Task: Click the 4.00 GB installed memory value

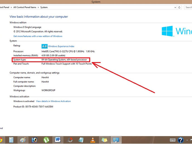Action: coord(53,56)
